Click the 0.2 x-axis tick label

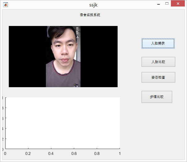28,153
